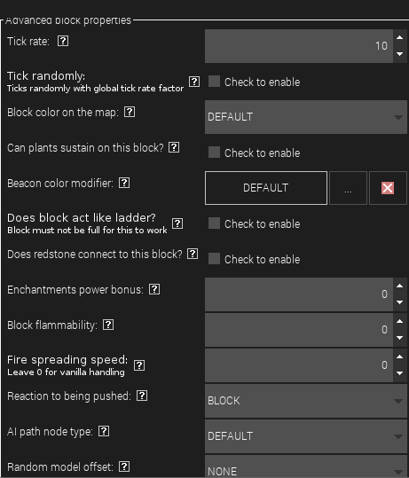Check 'Can plants sustain on this block'
The width and height of the screenshot is (409, 478).
[x=214, y=153]
